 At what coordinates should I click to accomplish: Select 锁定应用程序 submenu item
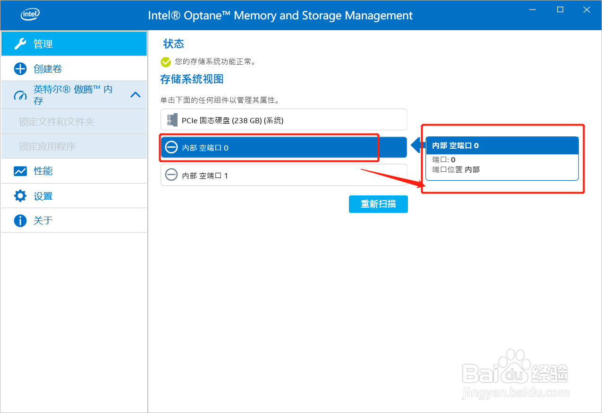[x=74, y=146]
